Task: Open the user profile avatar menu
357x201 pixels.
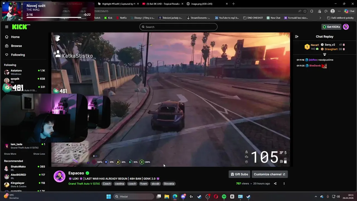Action: point(346,27)
